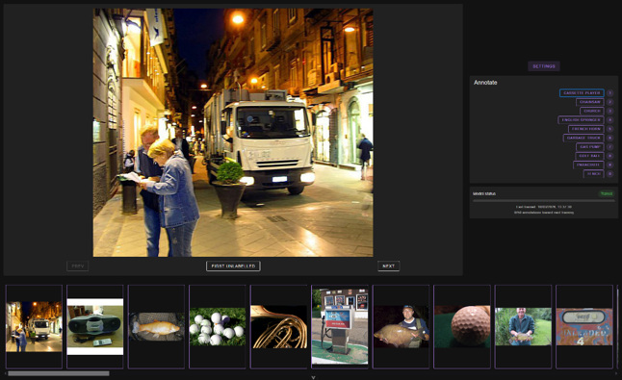Viewport: 622px width, 380px height.
Task: Select the gas pump thumbnail
Action: [x=340, y=326]
